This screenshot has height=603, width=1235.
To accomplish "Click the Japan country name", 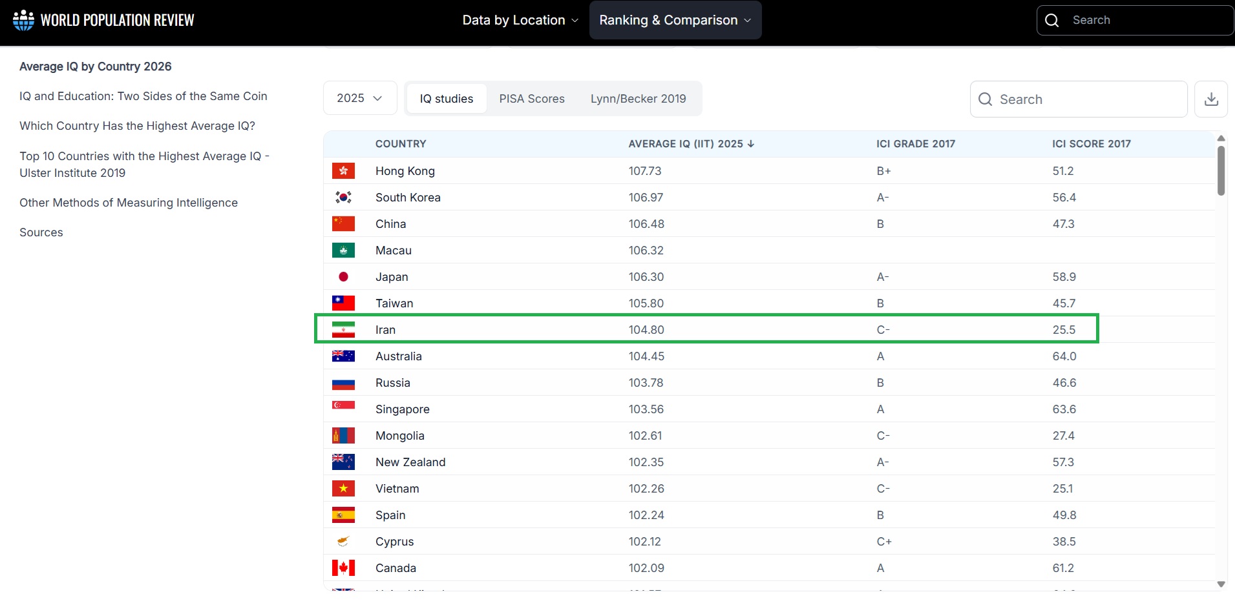I will click(392, 277).
